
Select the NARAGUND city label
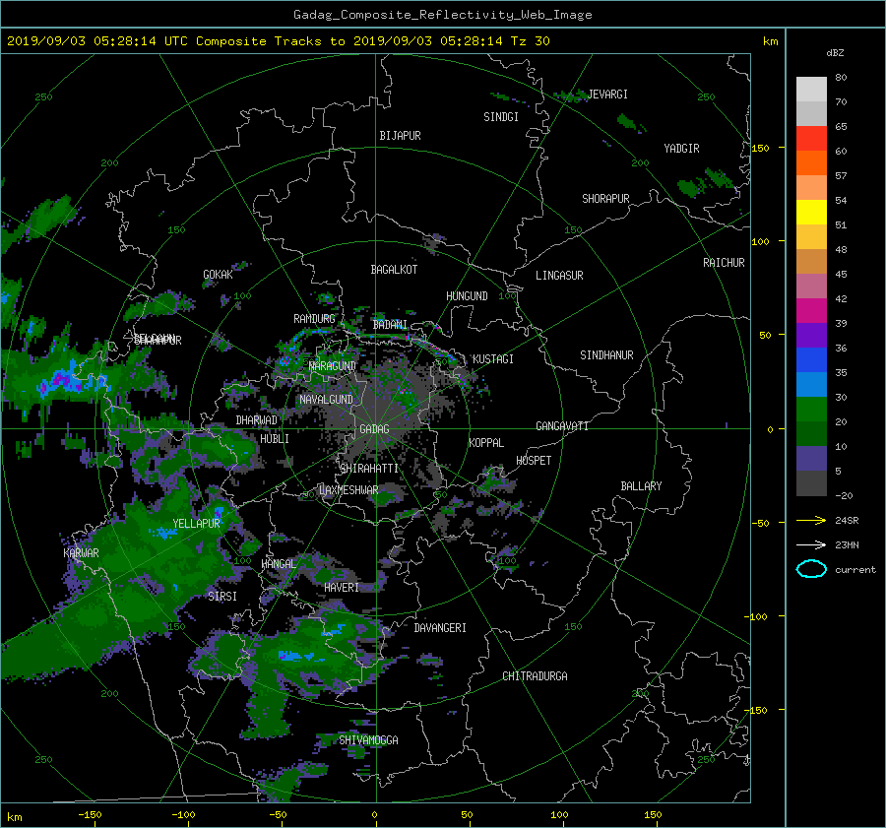coord(333,366)
